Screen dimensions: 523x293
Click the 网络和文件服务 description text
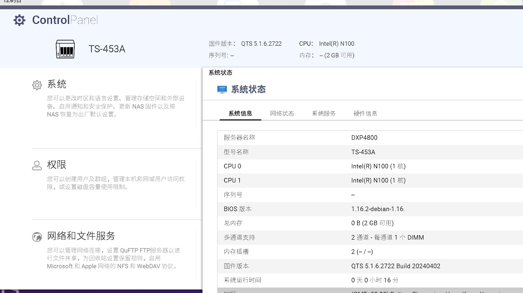click(113, 258)
